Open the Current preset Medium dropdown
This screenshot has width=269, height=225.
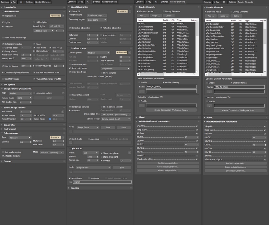[x=99, y=53]
